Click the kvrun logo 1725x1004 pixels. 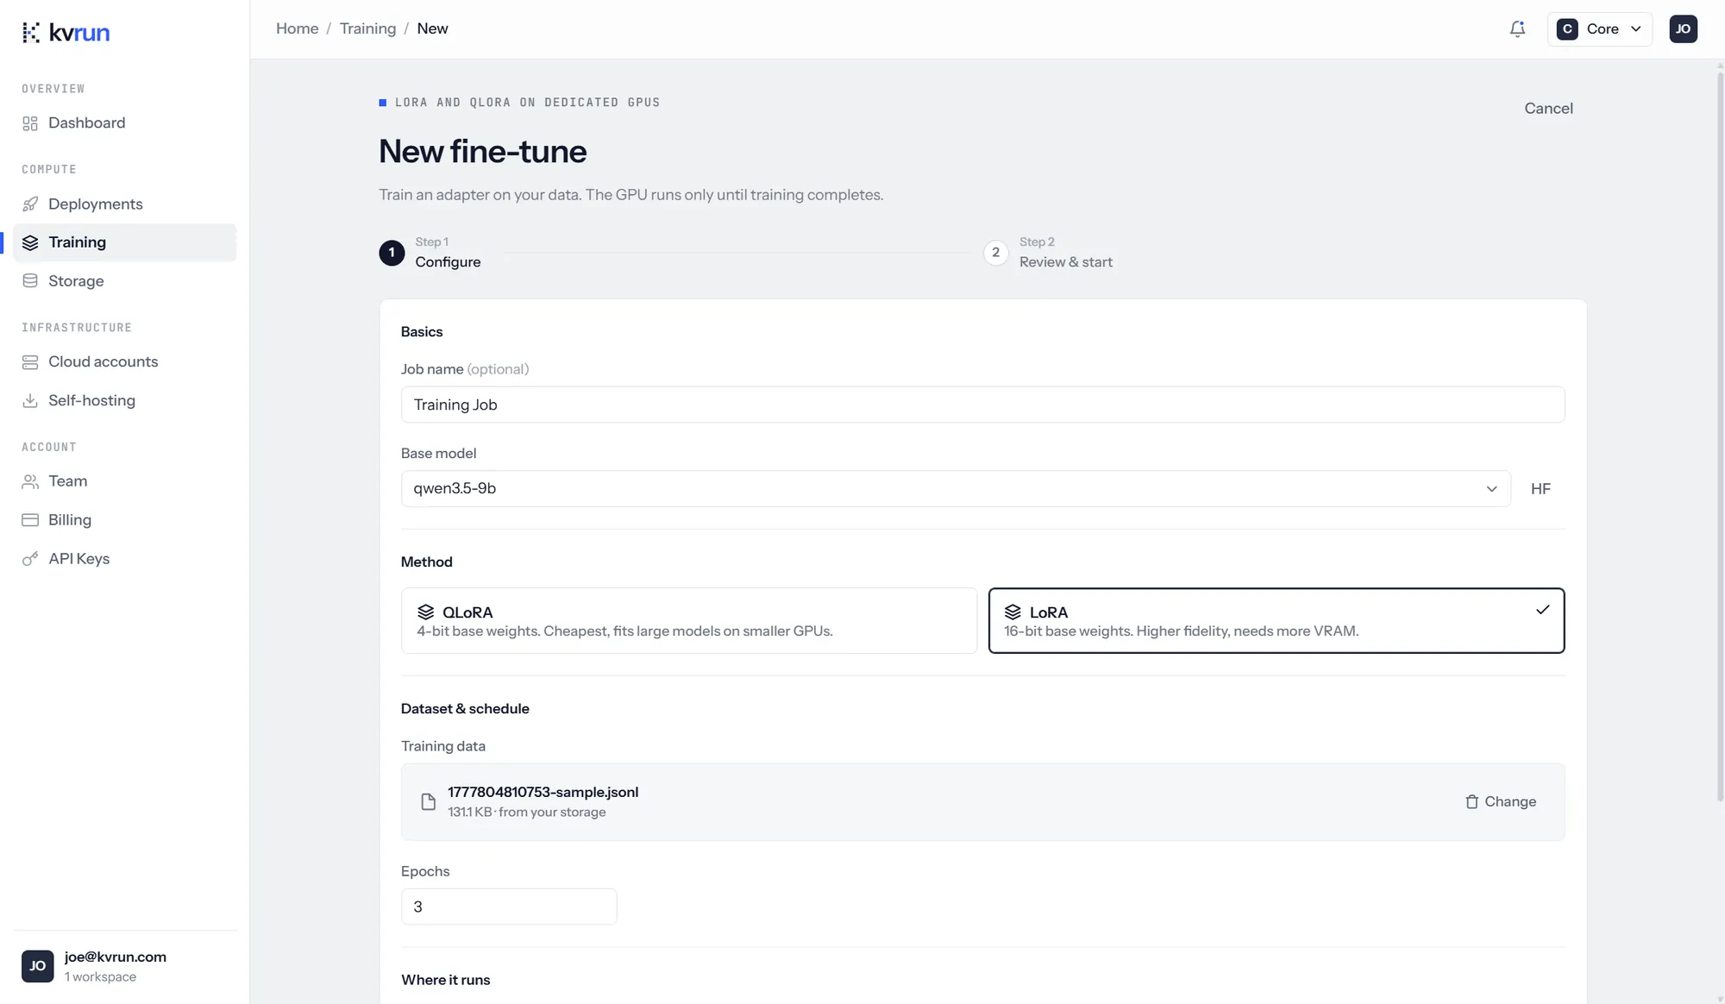pyautogui.click(x=66, y=32)
